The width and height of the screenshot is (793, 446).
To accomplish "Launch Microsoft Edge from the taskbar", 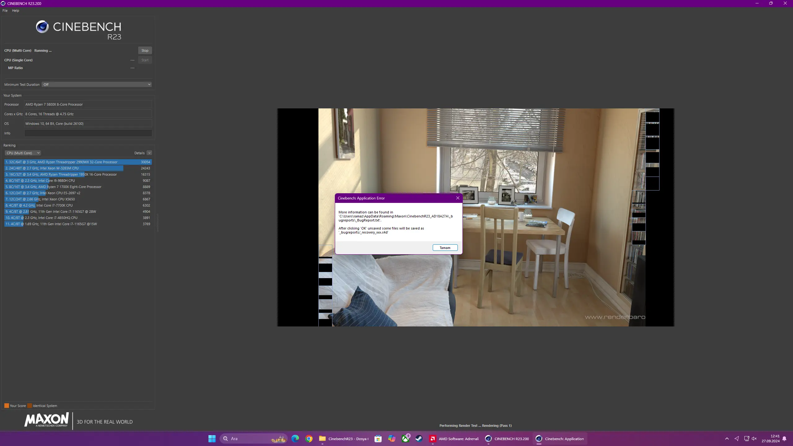I will [x=295, y=439].
